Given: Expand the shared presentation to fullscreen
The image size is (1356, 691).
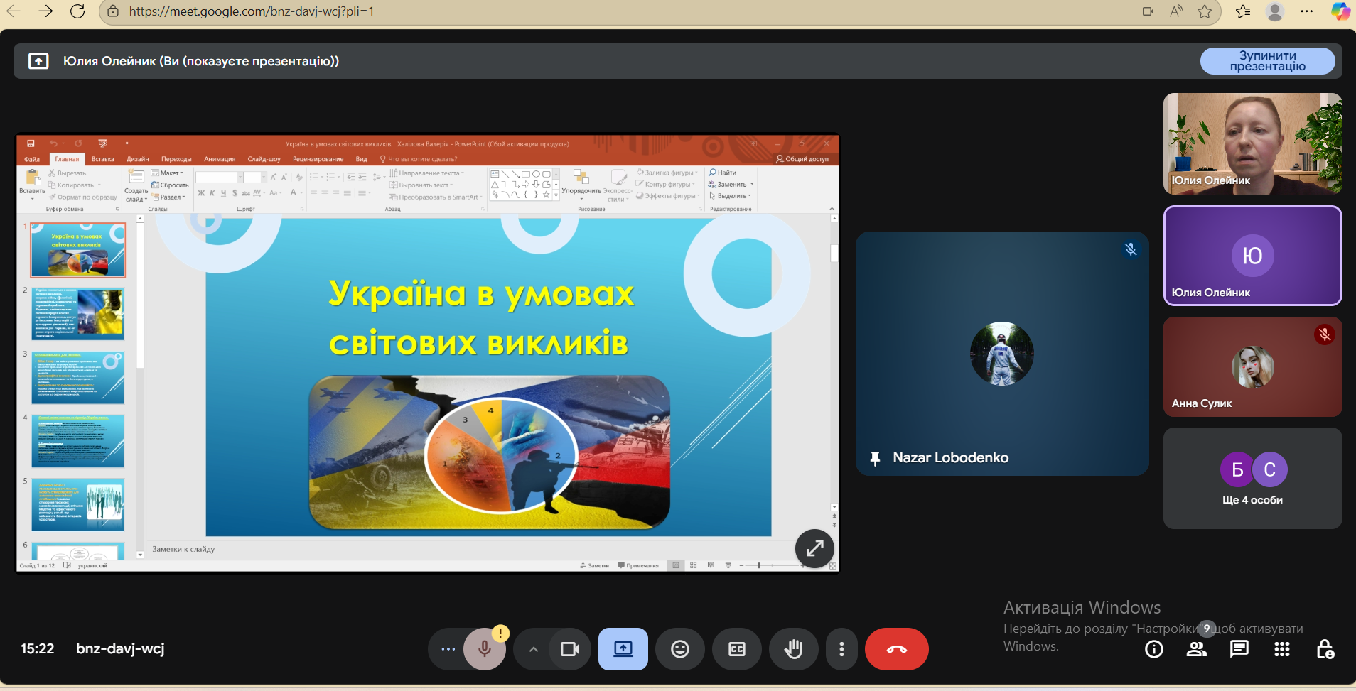Looking at the screenshot, I should [814, 548].
